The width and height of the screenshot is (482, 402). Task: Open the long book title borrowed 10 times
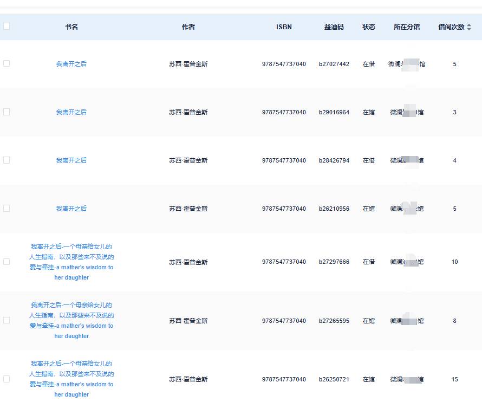click(71, 262)
